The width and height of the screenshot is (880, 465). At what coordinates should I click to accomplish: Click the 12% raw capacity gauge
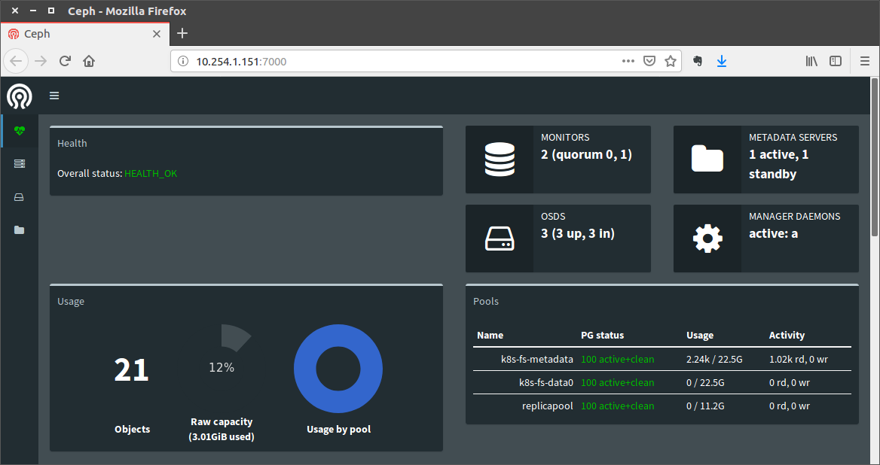[x=222, y=367]
